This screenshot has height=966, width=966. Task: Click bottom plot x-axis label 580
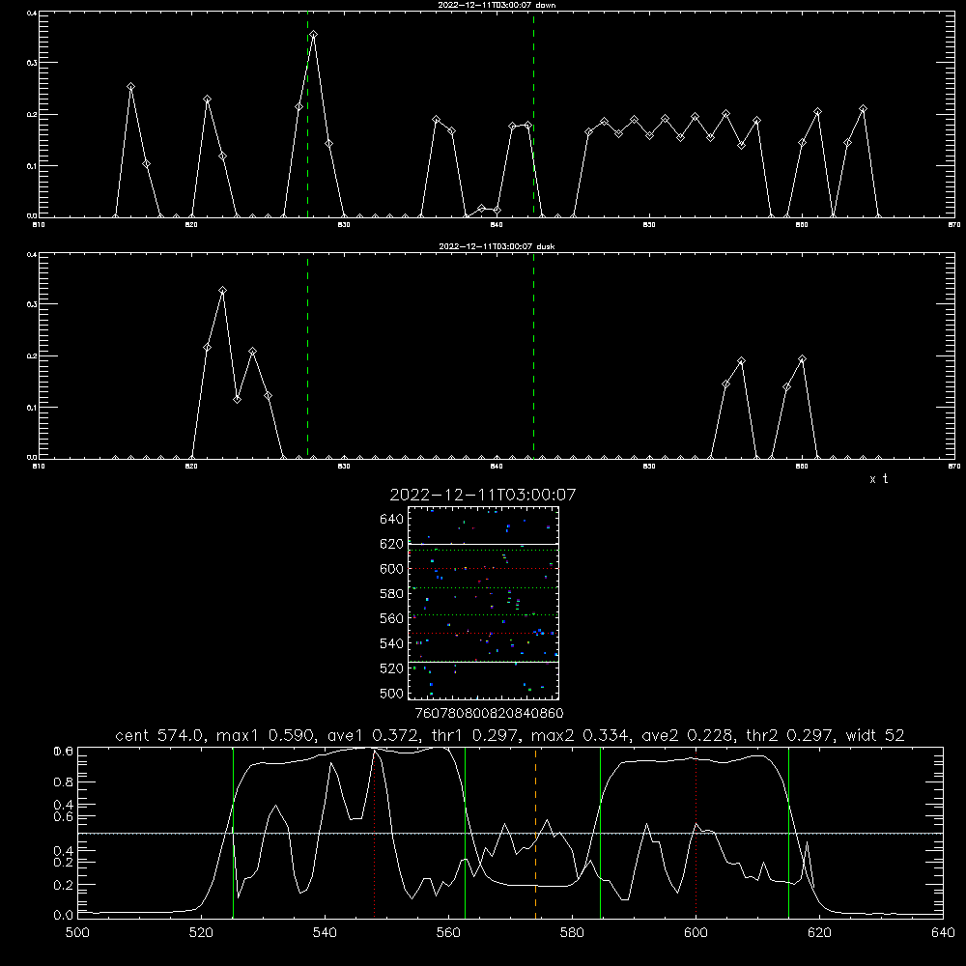tap(572, 933)
